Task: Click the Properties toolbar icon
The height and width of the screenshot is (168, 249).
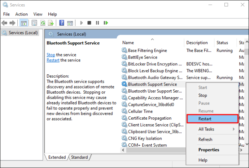Action: [x=34, y=23]
